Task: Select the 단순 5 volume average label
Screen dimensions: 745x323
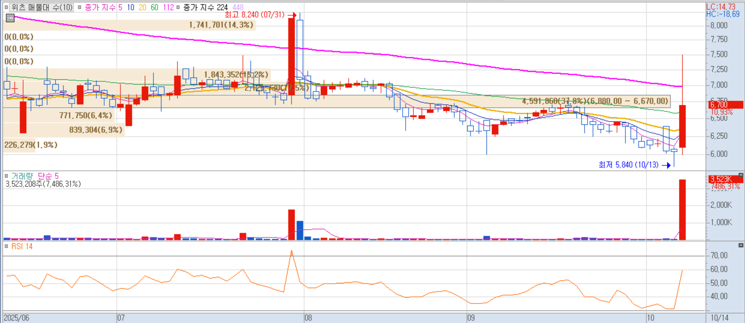Action: tap(48, 176)
